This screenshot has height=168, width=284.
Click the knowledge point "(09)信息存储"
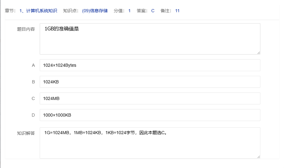pyautogui.click(x=95, y=11)
